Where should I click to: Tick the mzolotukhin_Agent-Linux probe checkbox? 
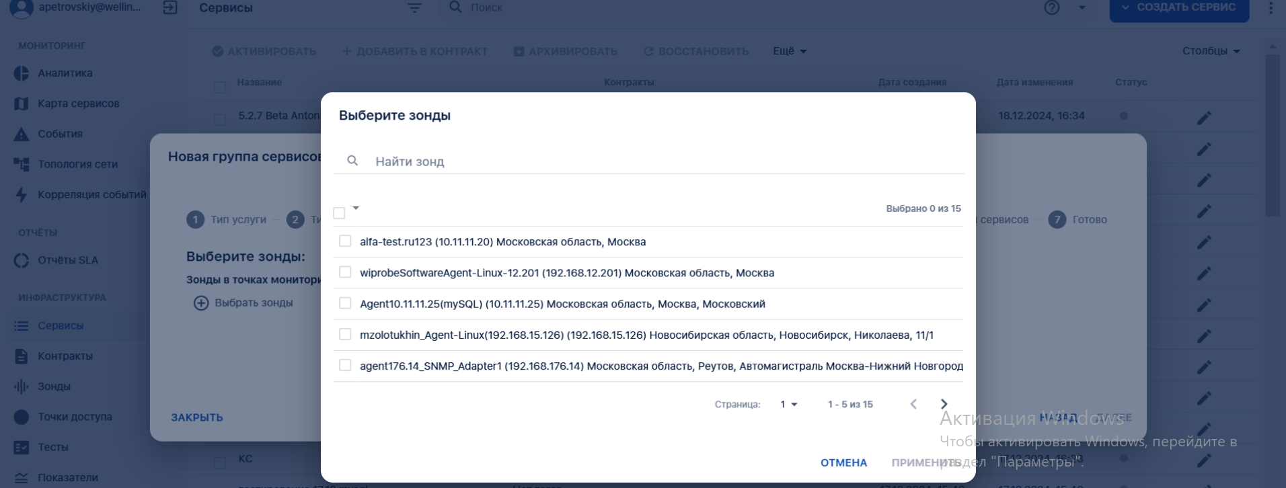345,334
